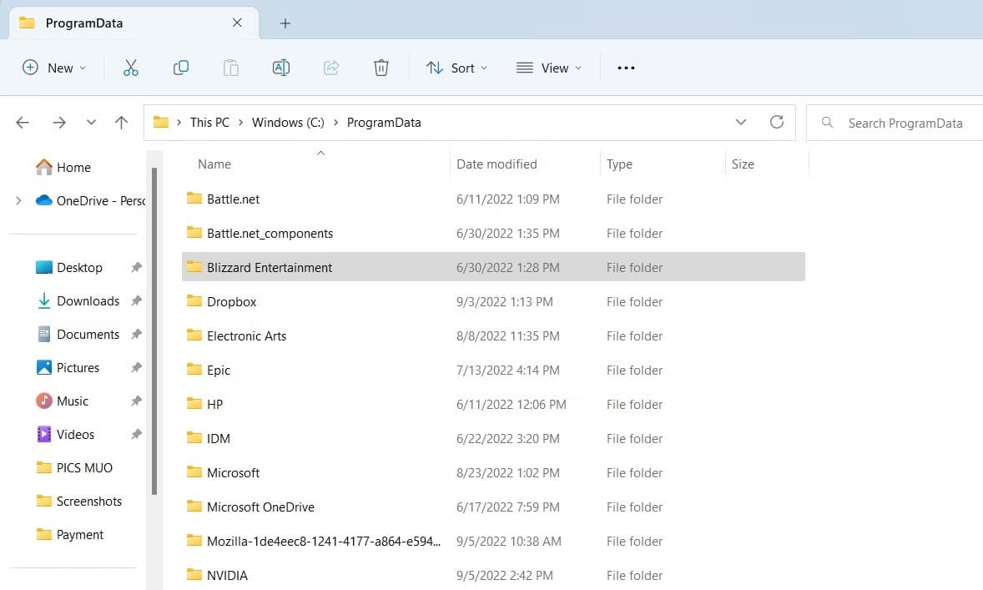Click the Share icon in the toolbar
This screenshot has height=590, width=983.
click(x=330, y=68)
